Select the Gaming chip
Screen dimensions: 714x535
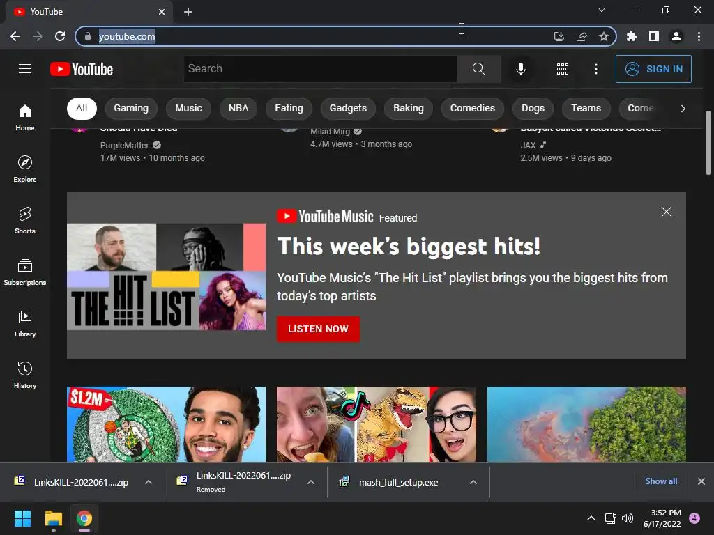[x=131, y=108]
